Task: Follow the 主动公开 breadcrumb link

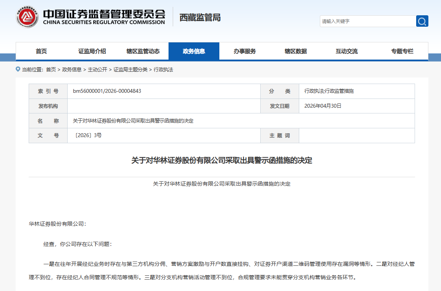Action: (97, 70)
